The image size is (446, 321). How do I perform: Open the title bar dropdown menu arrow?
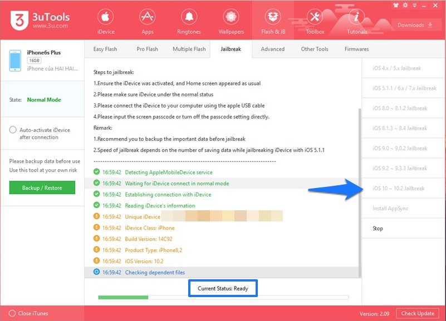click(415, 6)
